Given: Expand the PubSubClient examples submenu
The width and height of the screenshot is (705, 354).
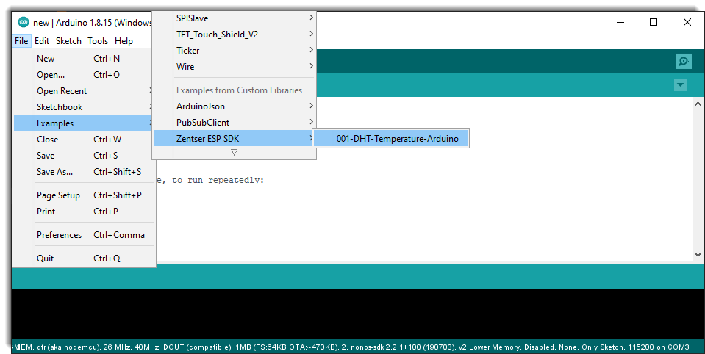Looking at the screenshot, I should click(x=235, y=122).
